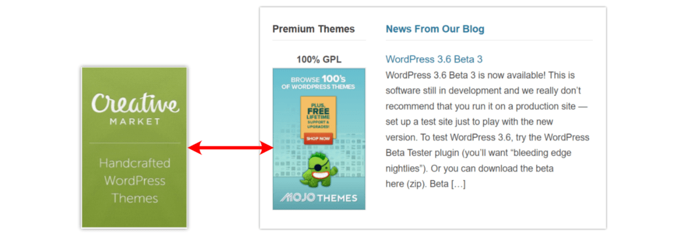
Task: Hit the red SHOP NOW button
Action: 319,139
